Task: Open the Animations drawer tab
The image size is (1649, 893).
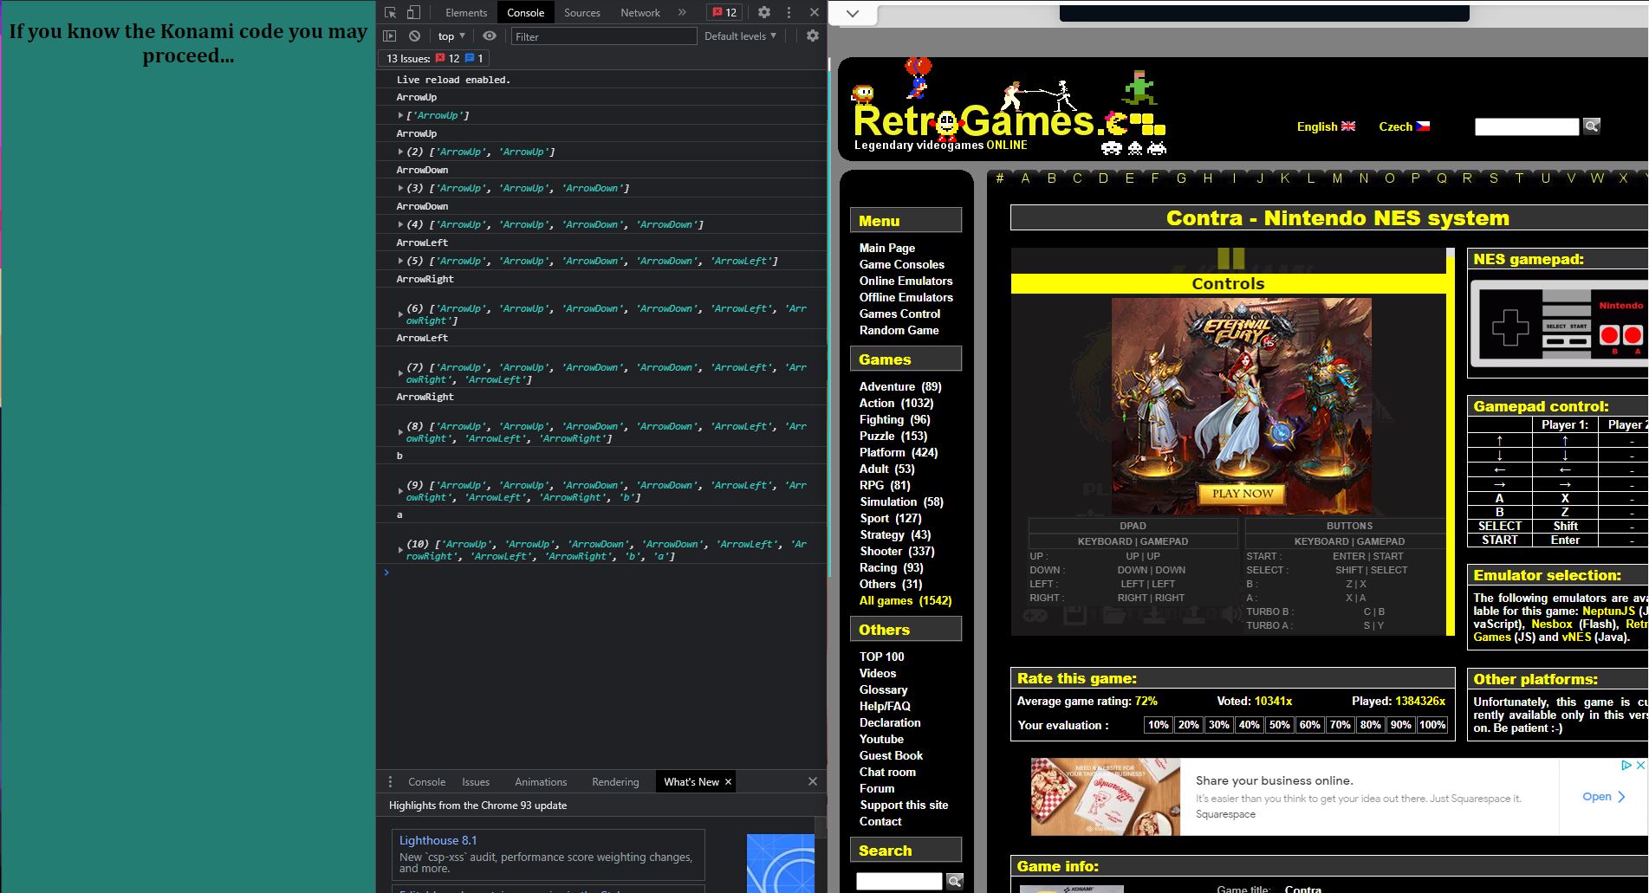Action: click(541, 781)
